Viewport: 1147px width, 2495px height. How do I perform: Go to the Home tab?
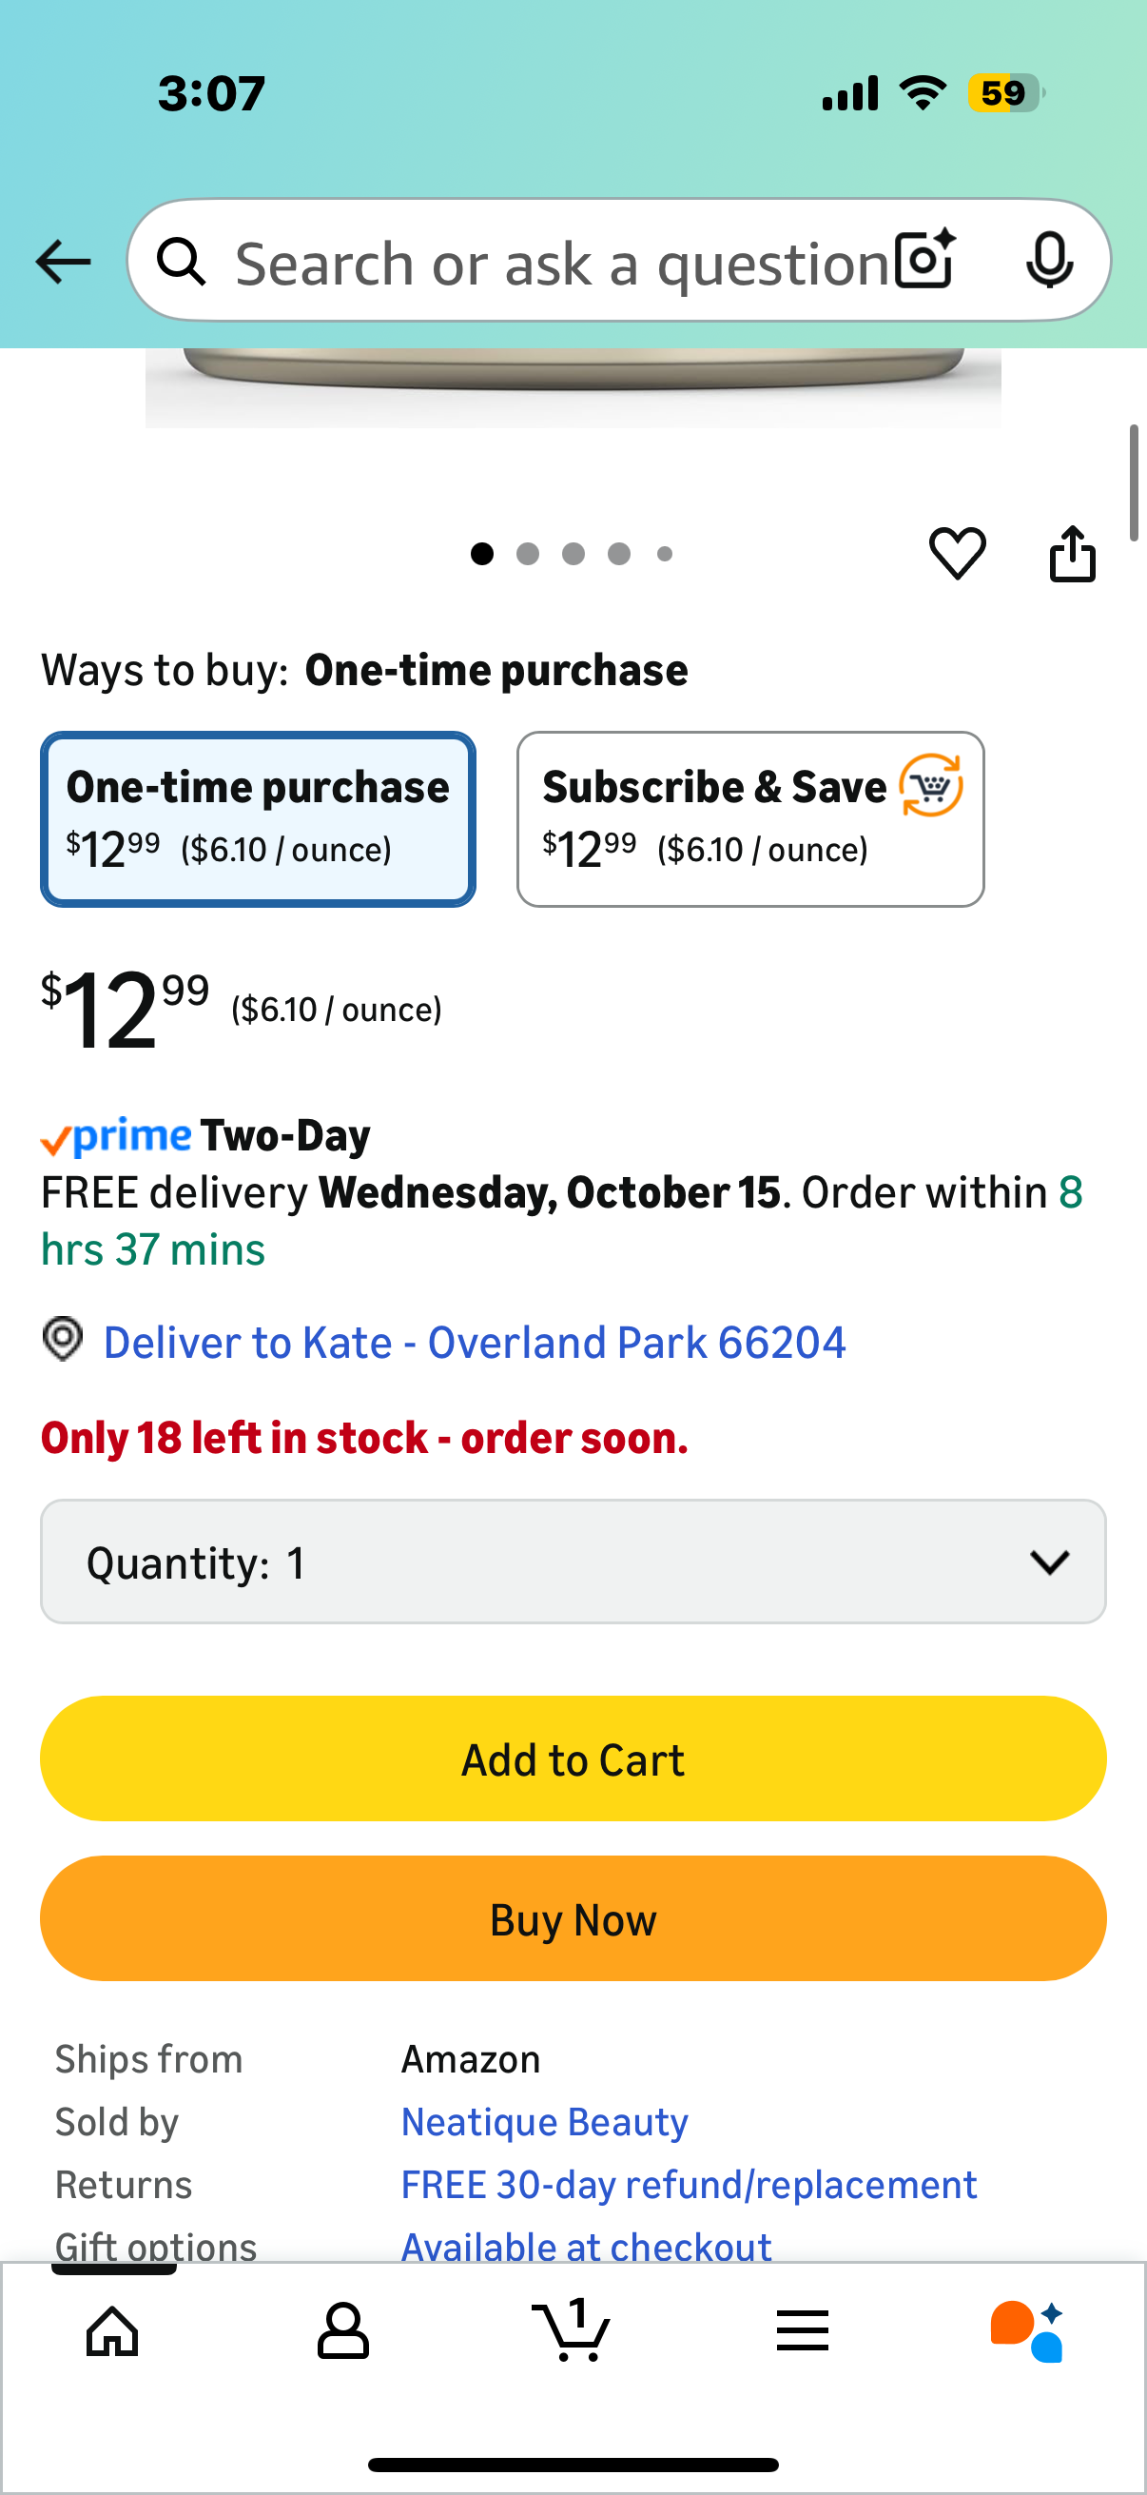[x=113, y=2330]
